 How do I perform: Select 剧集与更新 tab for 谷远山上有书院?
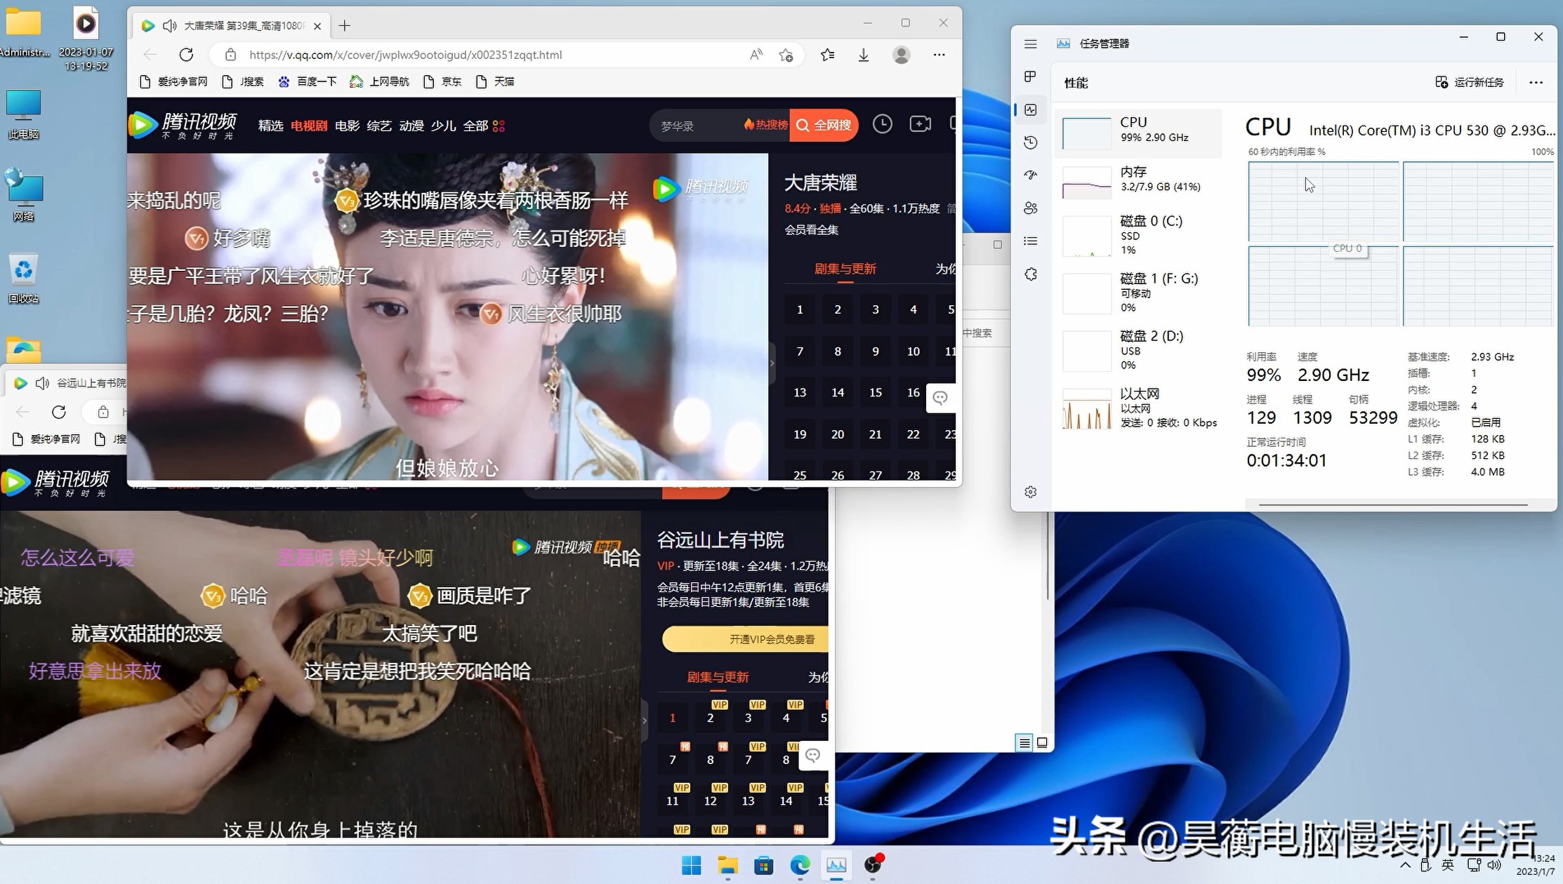(718, 677)
